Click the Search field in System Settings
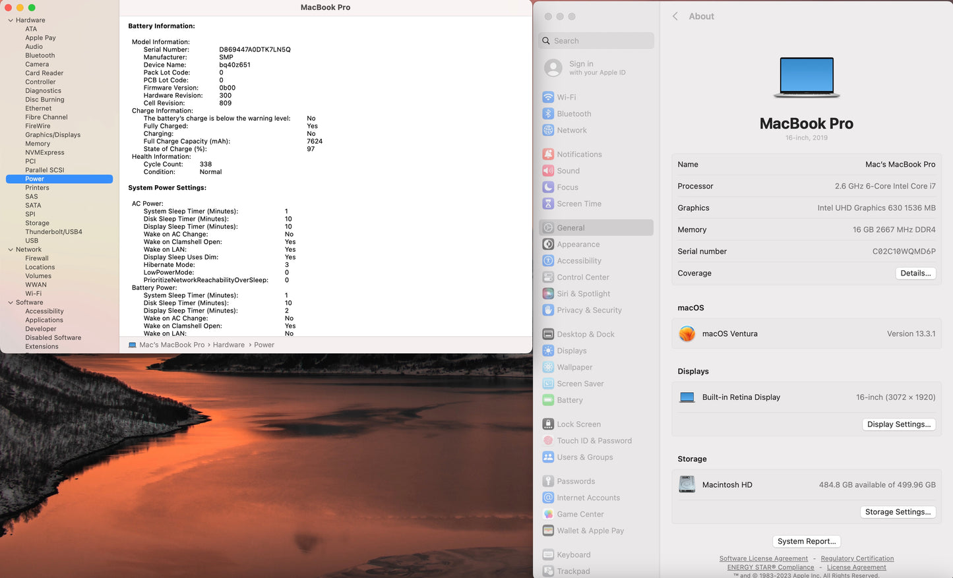The width and height of the screenshot is (953, 578). tap(596, 41)
